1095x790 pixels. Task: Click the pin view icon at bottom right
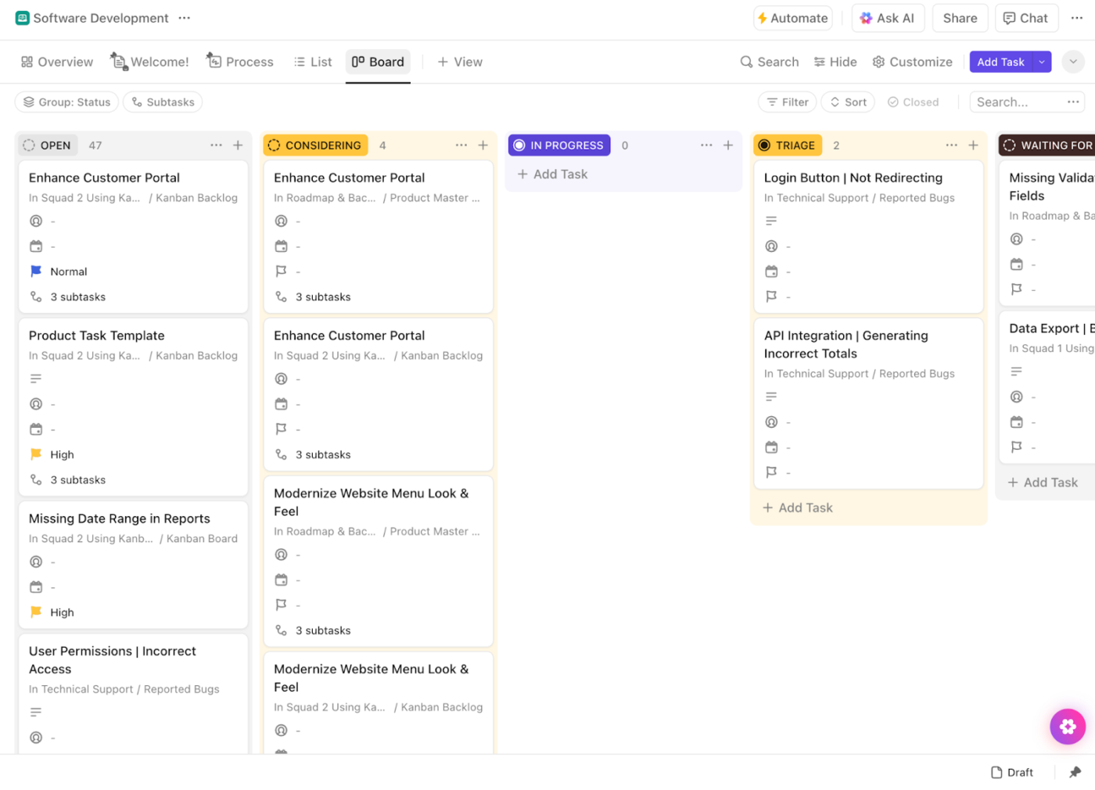pos(1075,772)
